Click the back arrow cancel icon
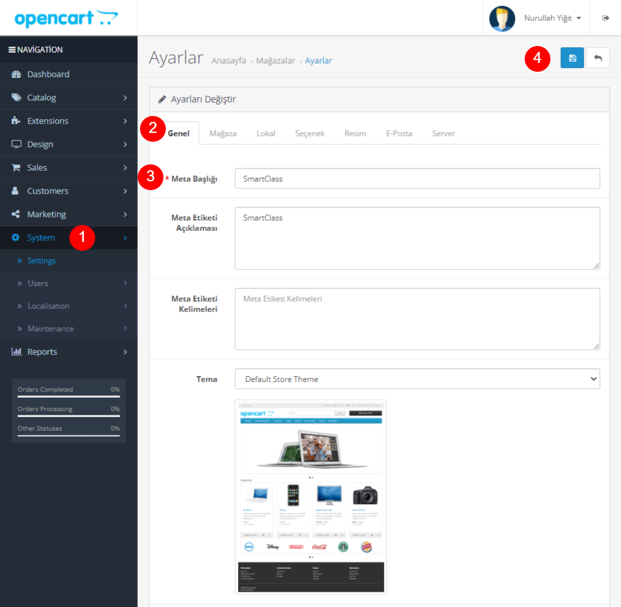 tap(598, 58)
